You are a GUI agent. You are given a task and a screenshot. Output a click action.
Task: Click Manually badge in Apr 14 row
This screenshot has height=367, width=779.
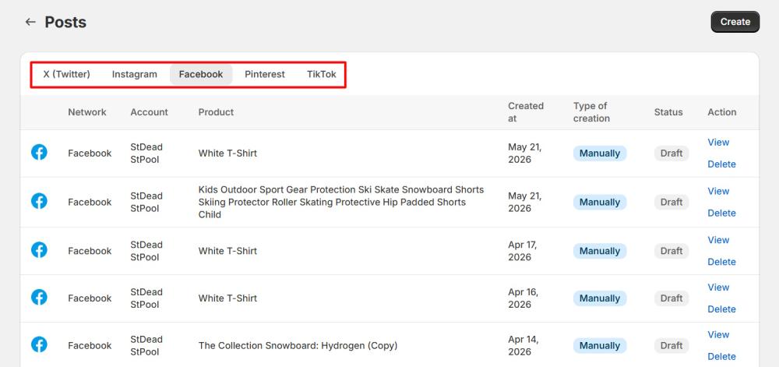(600, 346)
